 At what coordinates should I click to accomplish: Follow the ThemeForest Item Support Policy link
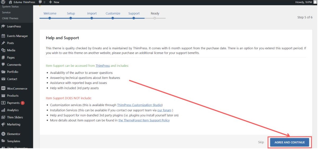point(144,120)
